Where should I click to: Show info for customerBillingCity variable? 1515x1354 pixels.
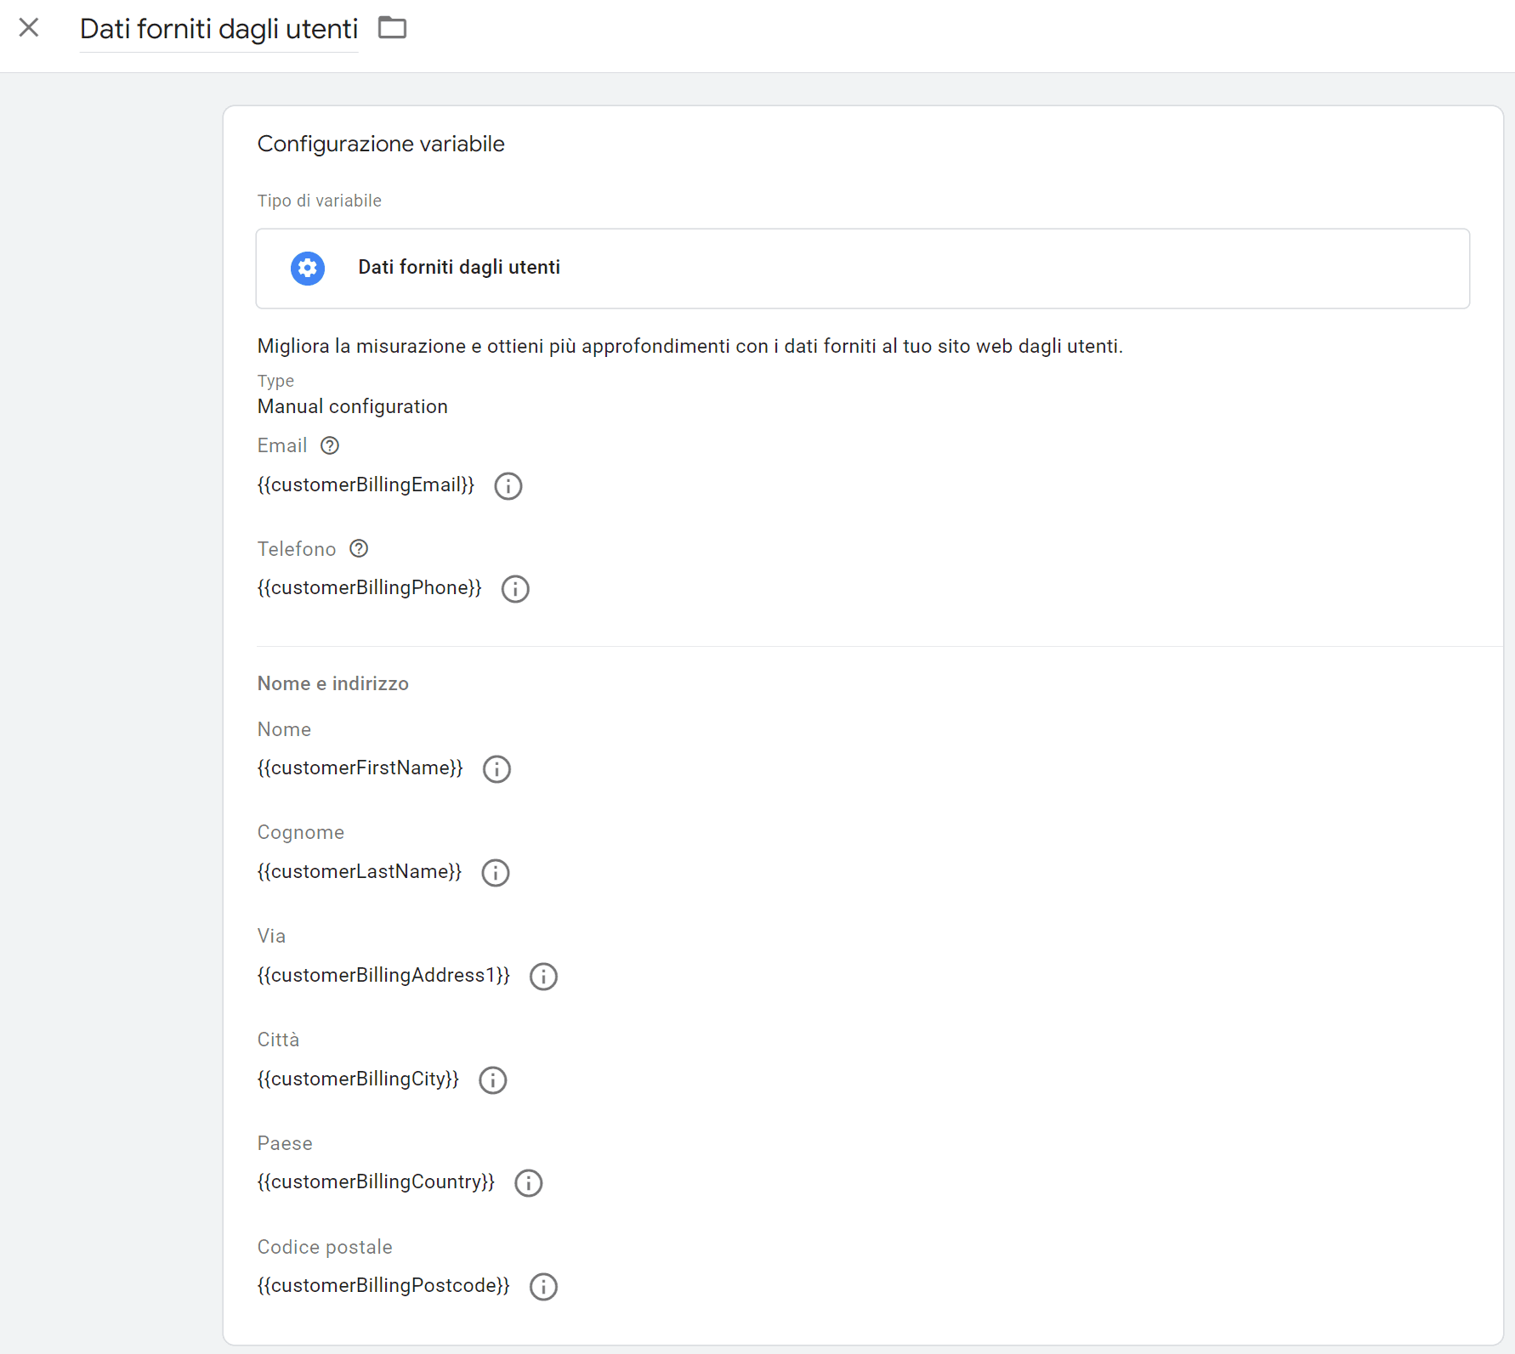493,1080
